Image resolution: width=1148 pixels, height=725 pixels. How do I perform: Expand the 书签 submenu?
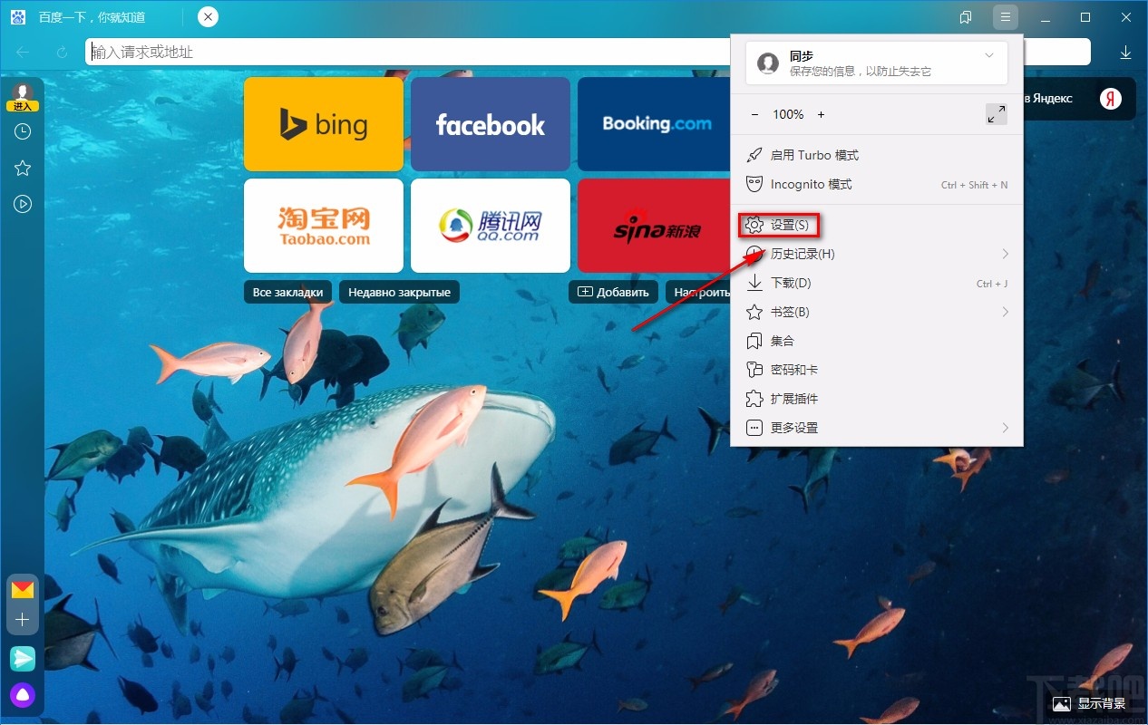791,312
